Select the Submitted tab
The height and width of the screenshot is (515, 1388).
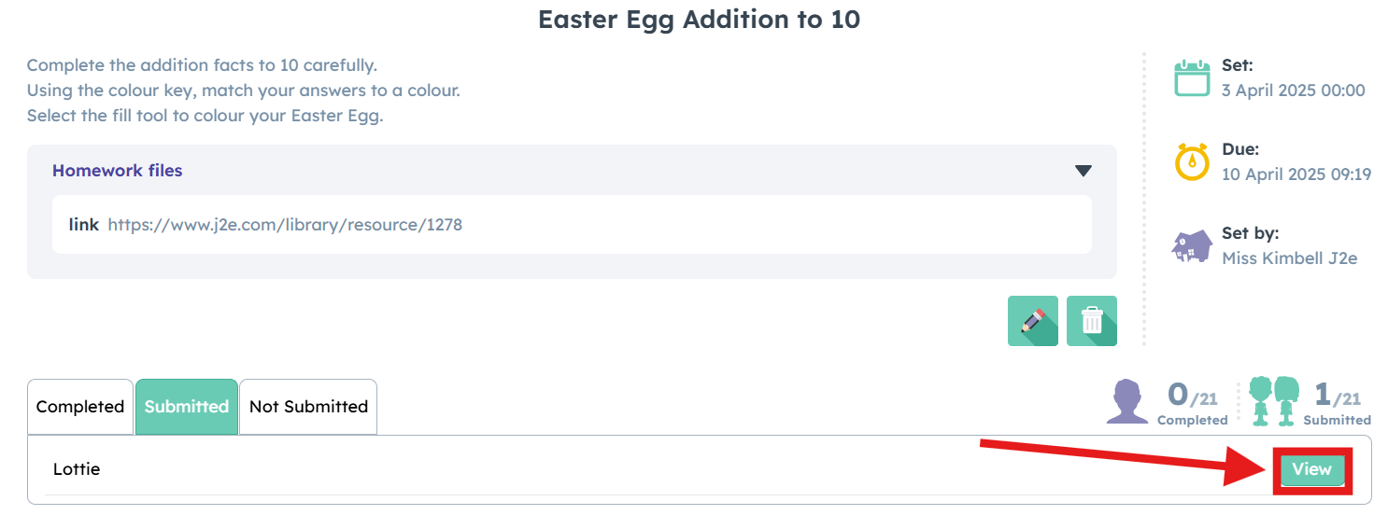point(187,407)
